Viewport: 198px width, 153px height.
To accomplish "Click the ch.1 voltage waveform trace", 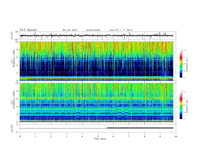I will [96, 35].
